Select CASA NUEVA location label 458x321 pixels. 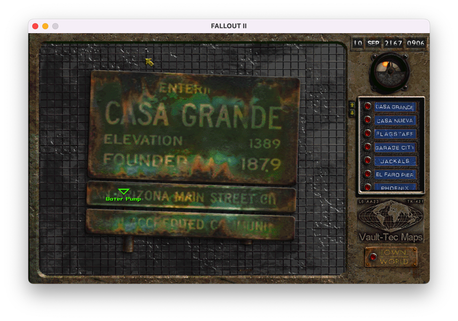tap(395, 120)
